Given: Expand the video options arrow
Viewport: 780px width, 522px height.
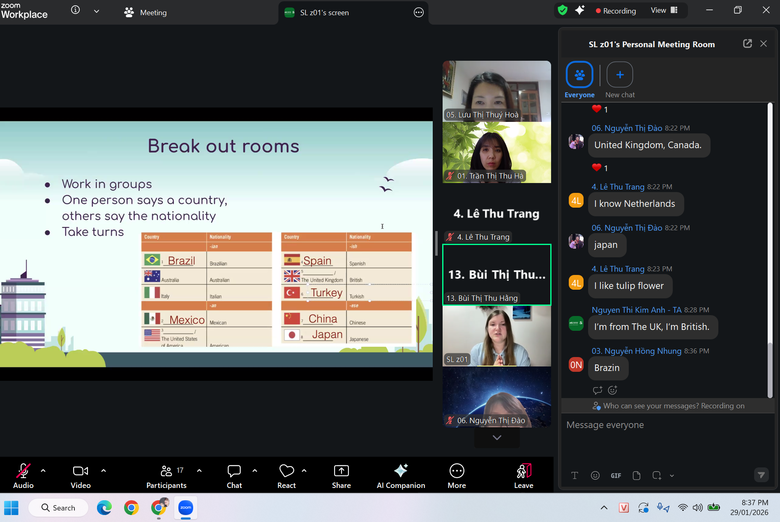Looking at the screenshot, I should (x=104, y=471).
